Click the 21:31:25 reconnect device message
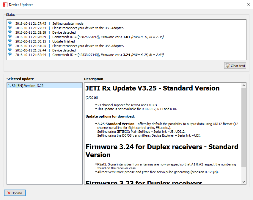The width and height of the screenshot is (253, 200). coord(88,46)
